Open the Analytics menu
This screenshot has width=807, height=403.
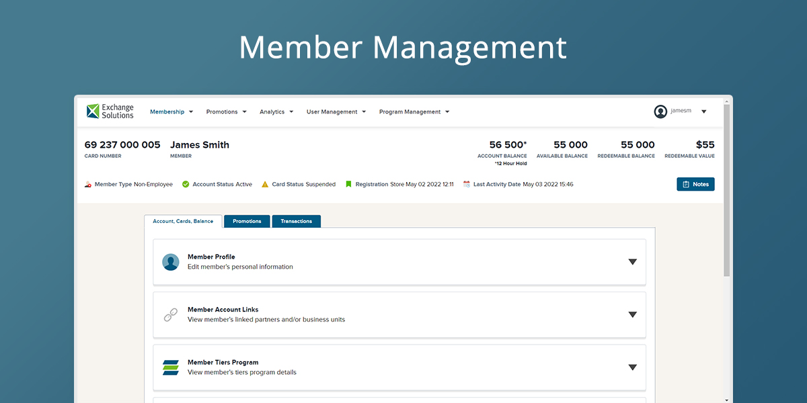276,112
